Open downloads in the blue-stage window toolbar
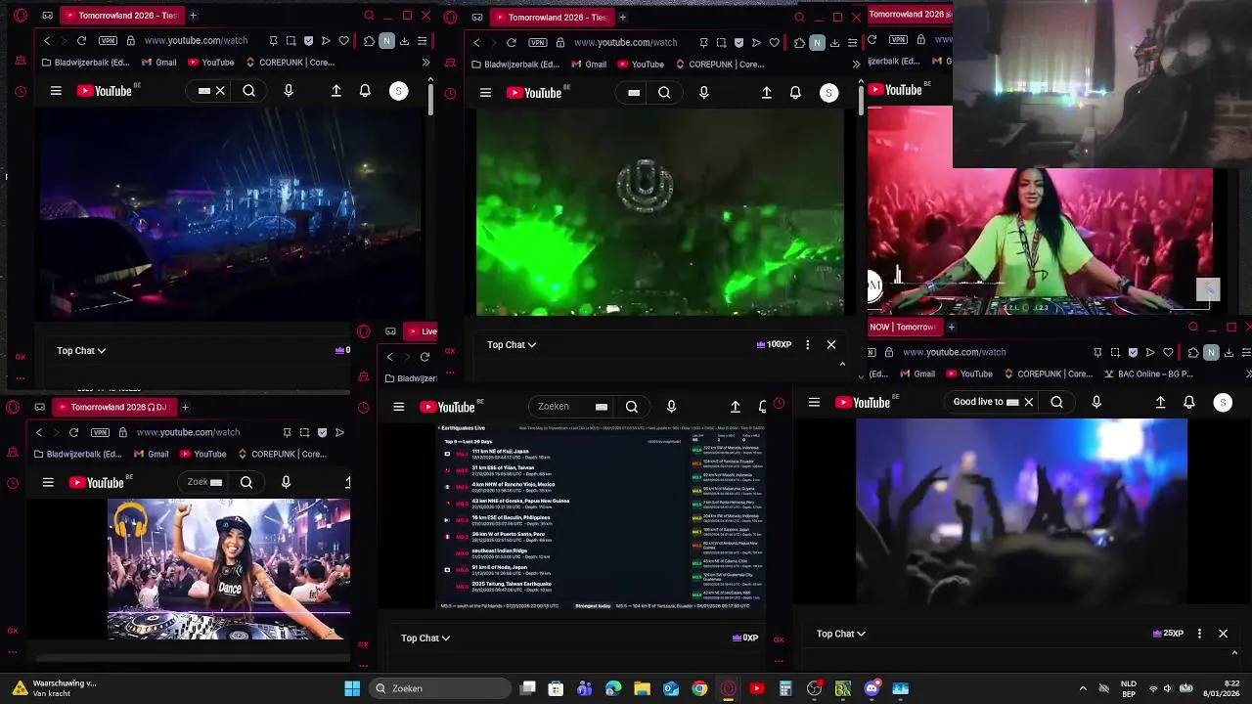Image resolution: width=1252 pixels, height=704 pixels. tap(404, 41)
